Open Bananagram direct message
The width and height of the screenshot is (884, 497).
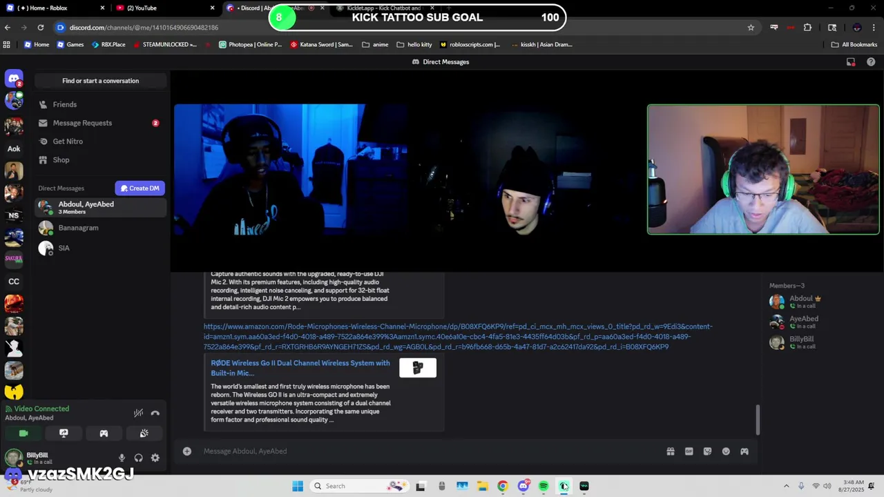tap(100, 228)
